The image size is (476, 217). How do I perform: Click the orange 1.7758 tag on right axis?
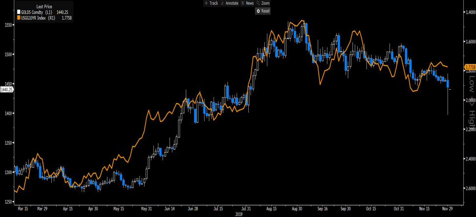click(x=470, y=67)
